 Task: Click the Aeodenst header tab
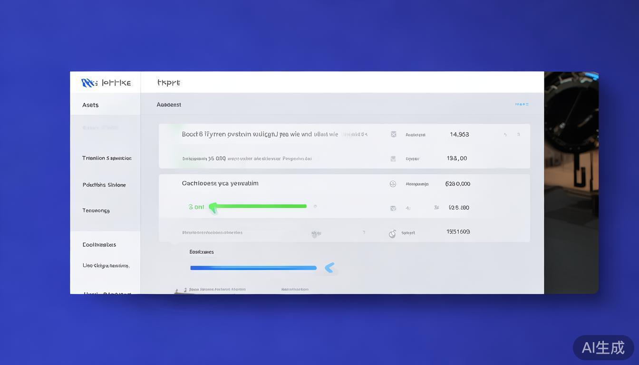169,105
